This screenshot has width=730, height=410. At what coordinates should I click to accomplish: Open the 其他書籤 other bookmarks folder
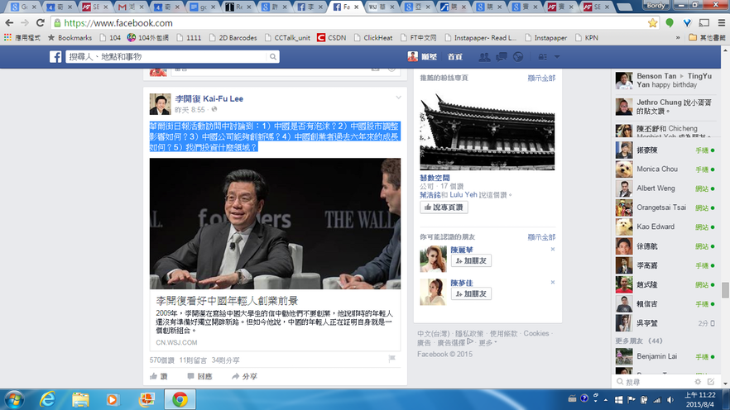tap(706, 38)
